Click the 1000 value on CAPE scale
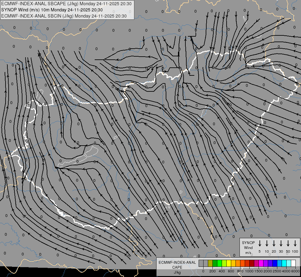The width and height of the screenshot is (301, 277). pyautogui.click(x=249, y=271)
